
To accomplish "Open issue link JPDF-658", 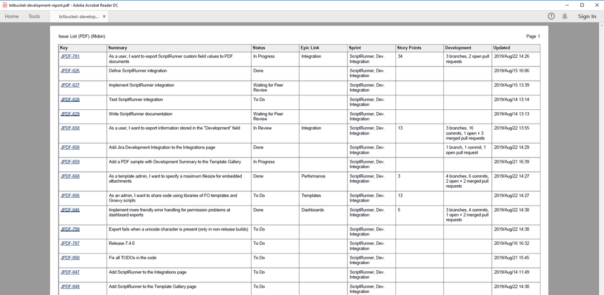I will coord(70,128).
